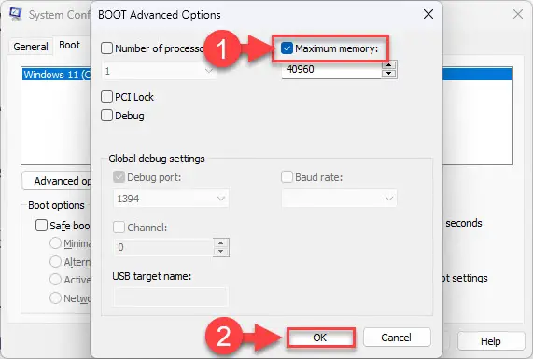The height and width of the screenshot is (359, 533).
Task: Open Help in System Configuration
Action: [490, 341]
